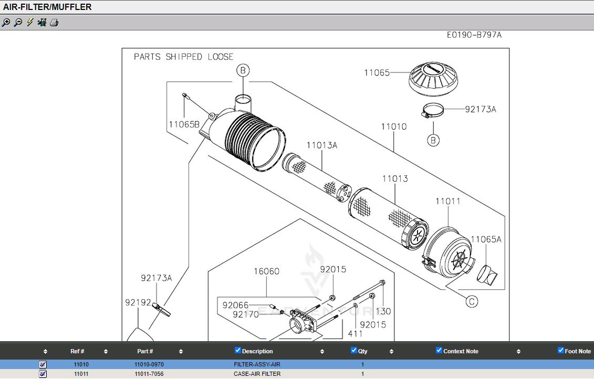Click reference label 11013A in the diagram
This screenshot has height=379, width=594.
click(322, 145)
